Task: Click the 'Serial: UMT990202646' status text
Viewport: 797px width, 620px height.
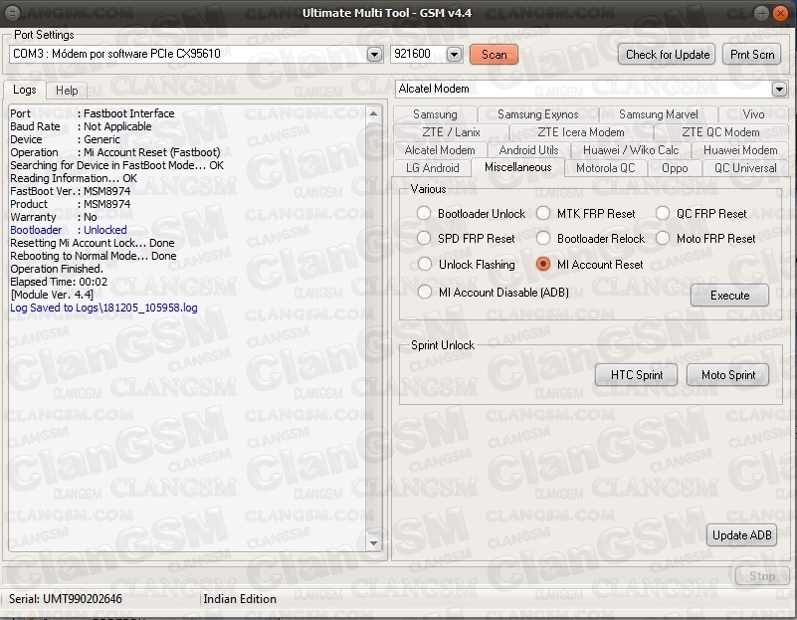Action: click(x=66, y=599)
